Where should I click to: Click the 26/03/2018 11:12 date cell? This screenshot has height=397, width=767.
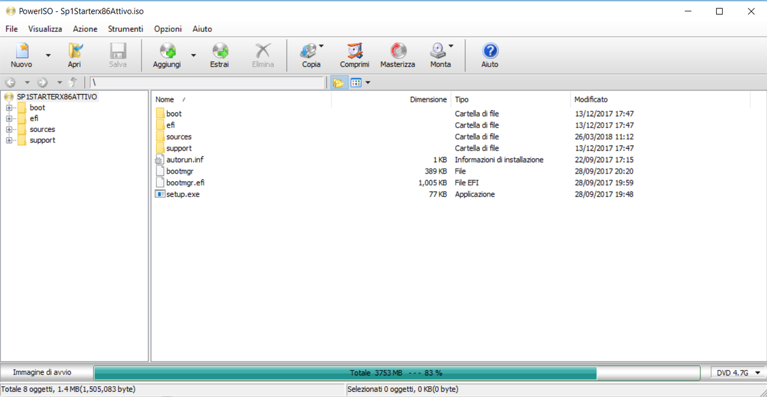click(604, 137)
